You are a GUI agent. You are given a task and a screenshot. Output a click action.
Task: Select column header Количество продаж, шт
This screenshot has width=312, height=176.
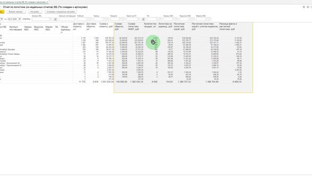pyautogui.click(x=150, y=25)
